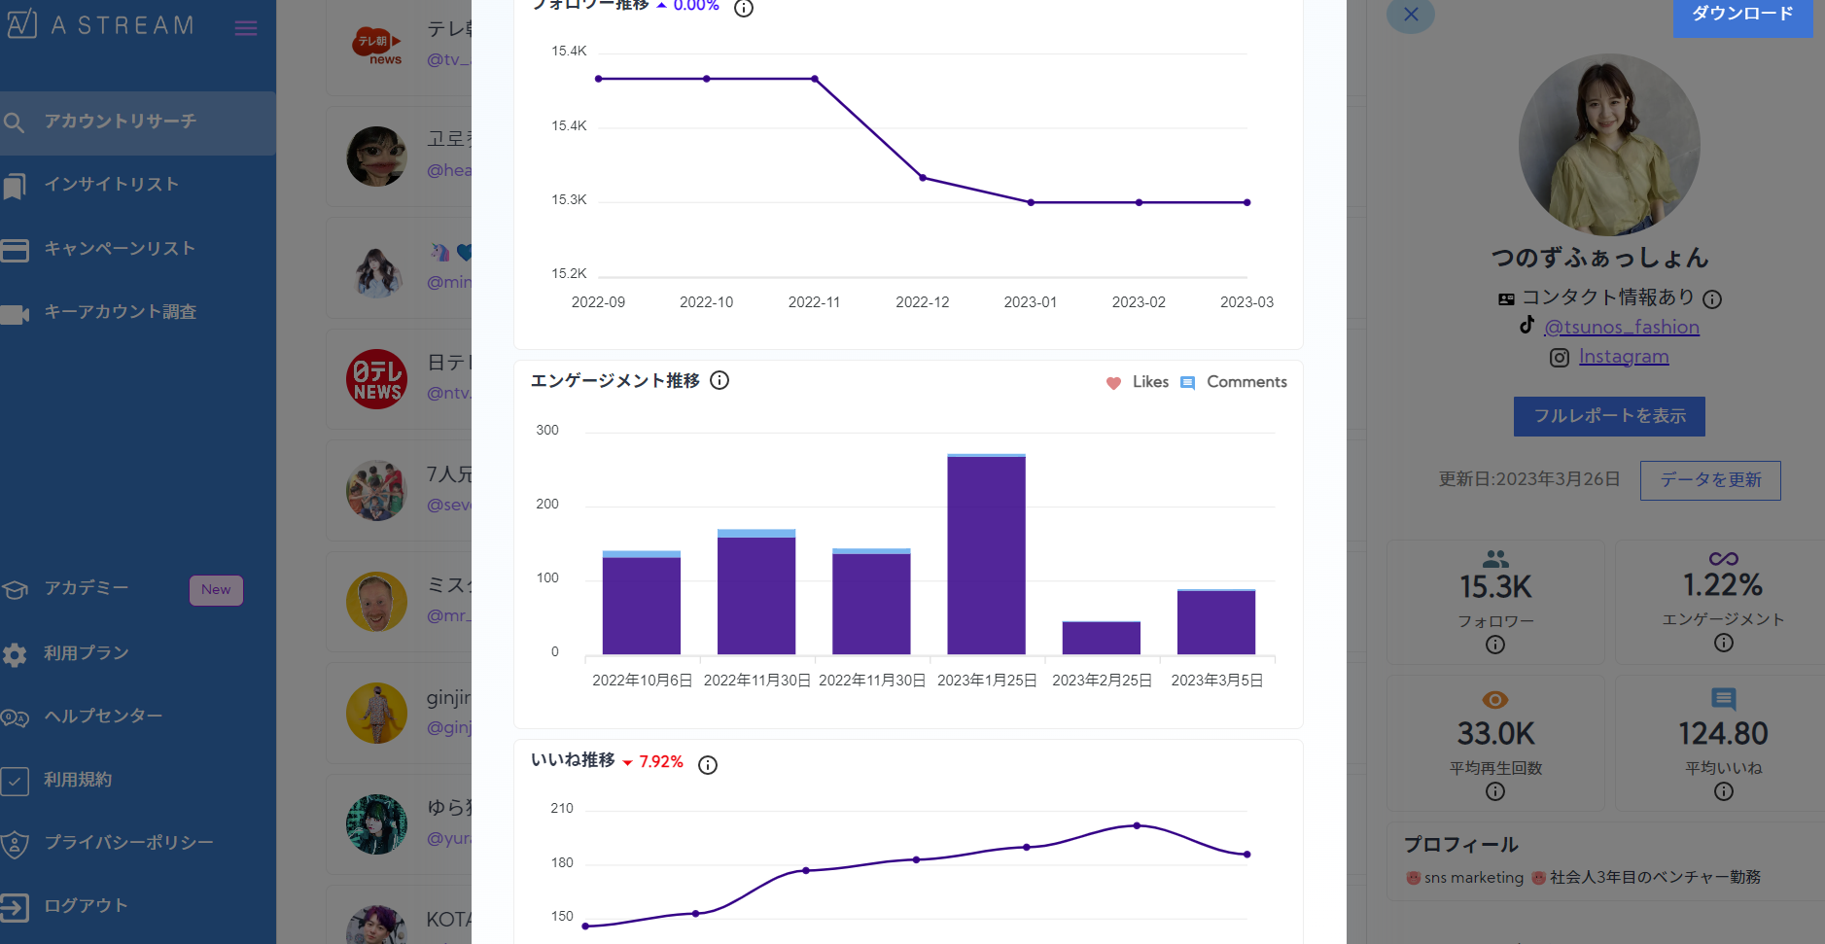Click info icon under 平均いいね stat
1825x944 pixels.
click(1724, 791)
